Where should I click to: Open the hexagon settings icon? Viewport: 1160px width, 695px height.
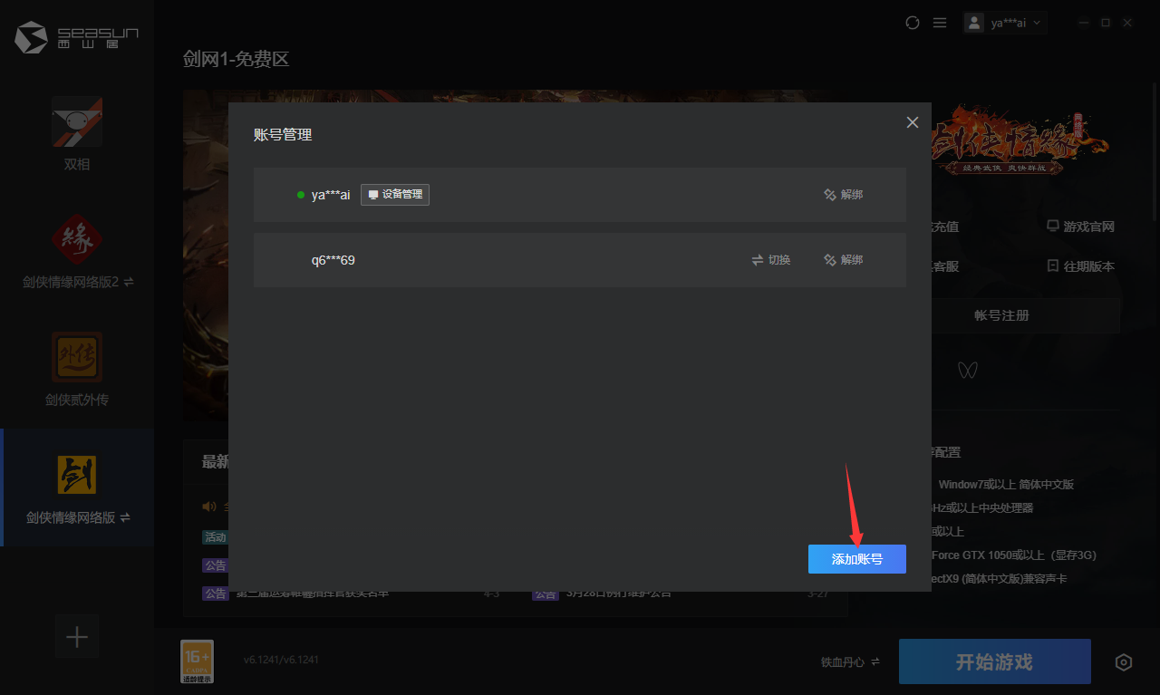pos(1124,662)
